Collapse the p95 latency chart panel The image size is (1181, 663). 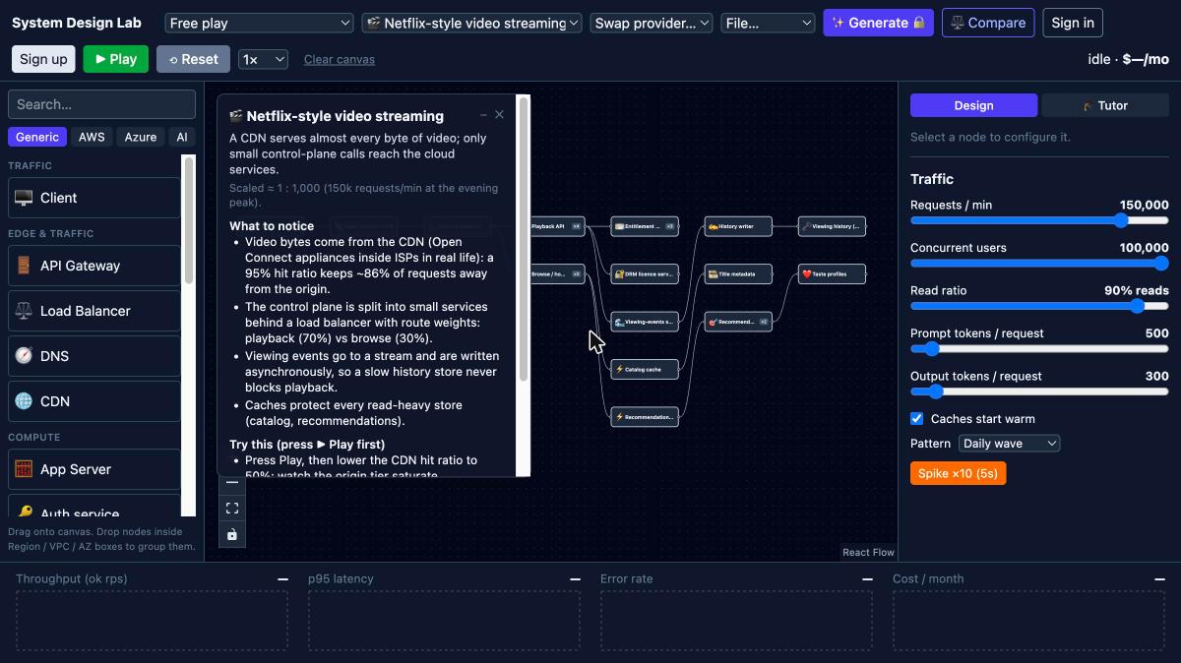(x=576, y=579)
